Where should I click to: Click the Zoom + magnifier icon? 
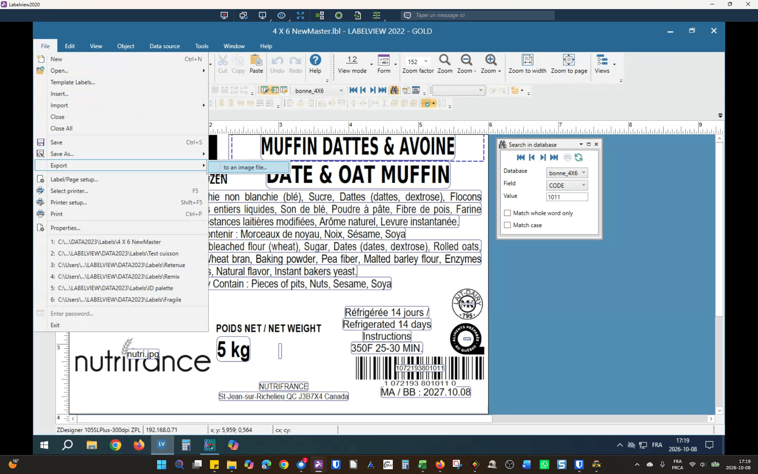[491, 60]
